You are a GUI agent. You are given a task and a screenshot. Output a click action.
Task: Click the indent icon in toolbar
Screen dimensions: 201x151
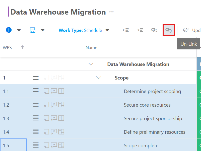pos(140,30)
